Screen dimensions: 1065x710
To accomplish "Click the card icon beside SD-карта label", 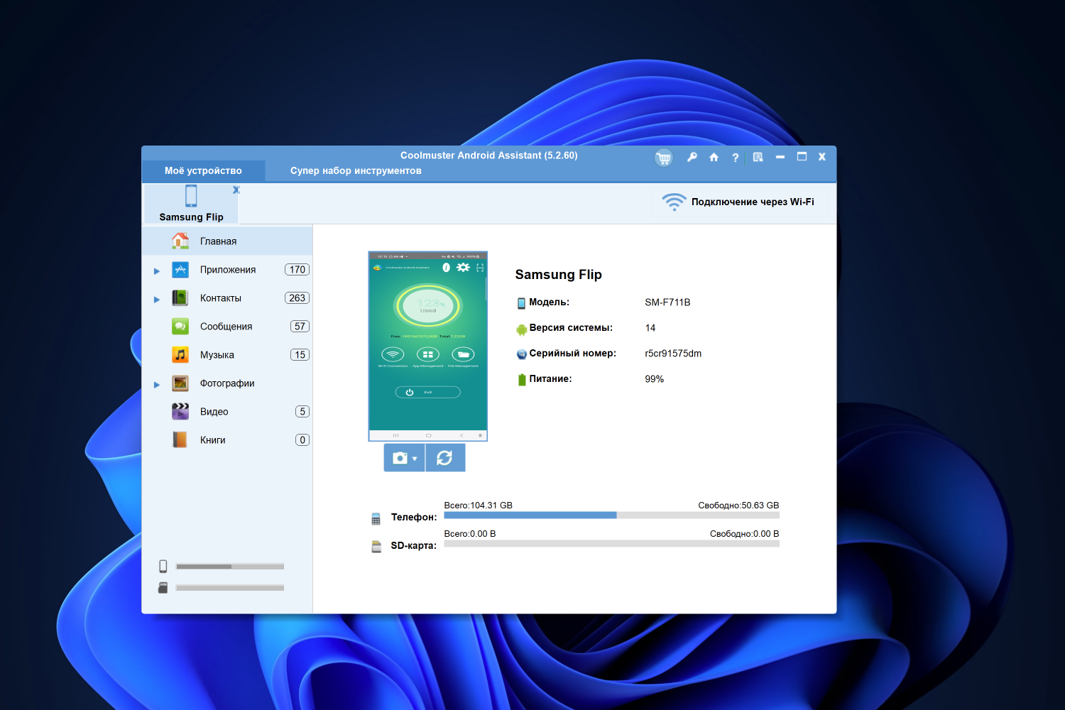I will (x=376, y=547).
